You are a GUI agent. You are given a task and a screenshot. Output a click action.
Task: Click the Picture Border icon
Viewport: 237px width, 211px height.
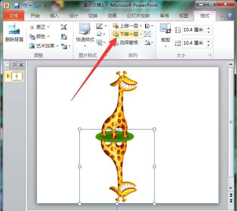[99, 26]
